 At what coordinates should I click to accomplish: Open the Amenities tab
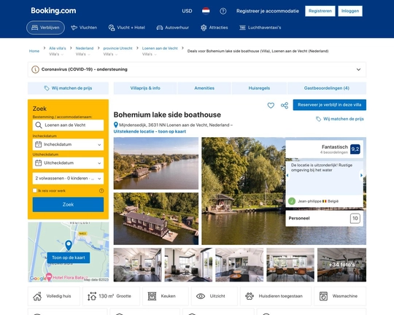click(x=204, y=88)
